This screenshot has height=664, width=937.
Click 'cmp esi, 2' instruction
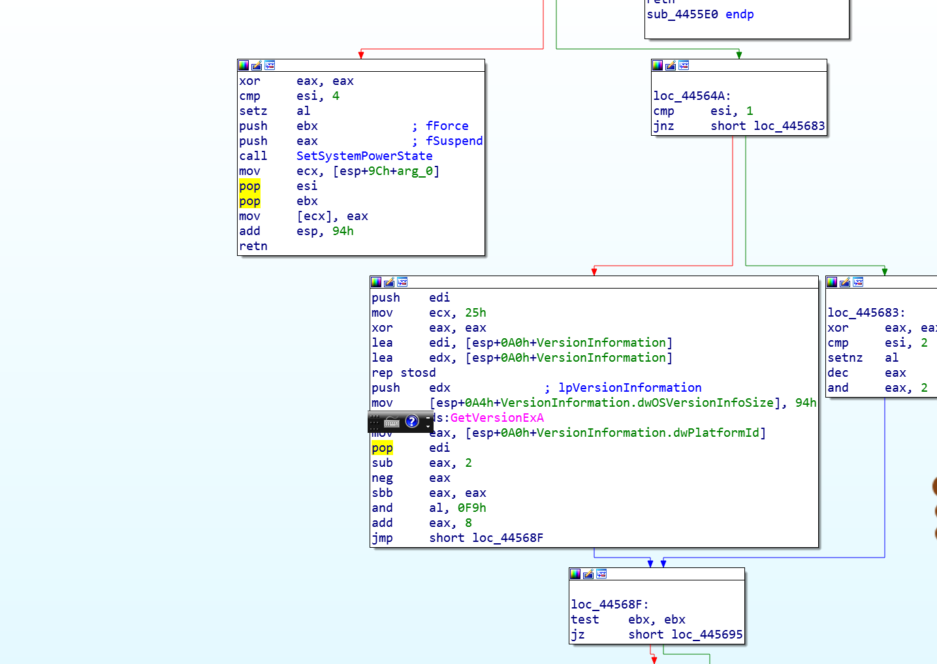878,343
